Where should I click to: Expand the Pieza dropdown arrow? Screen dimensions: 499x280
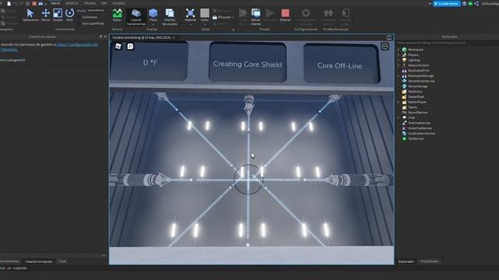[153, 24]
